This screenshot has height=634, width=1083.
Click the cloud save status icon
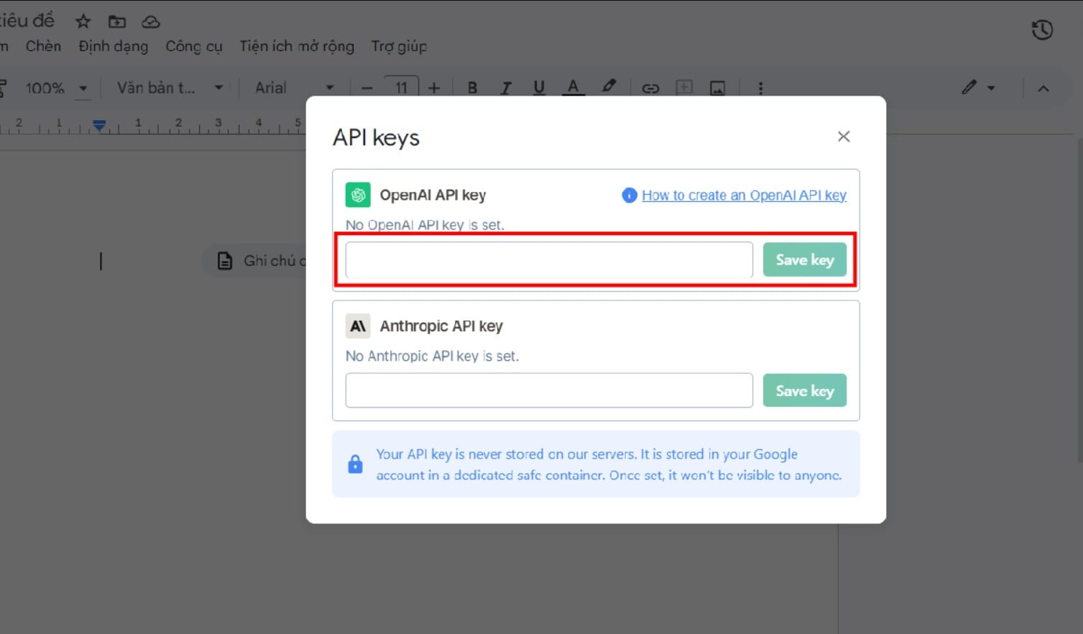point(150,22)
